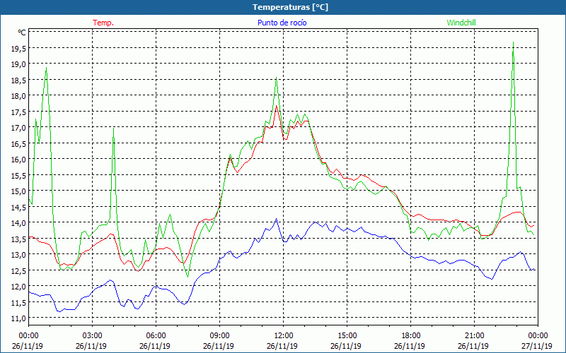
Task: Click the "19,5" y-axis value
Action: pyautogui.click(x=19, y=48)
